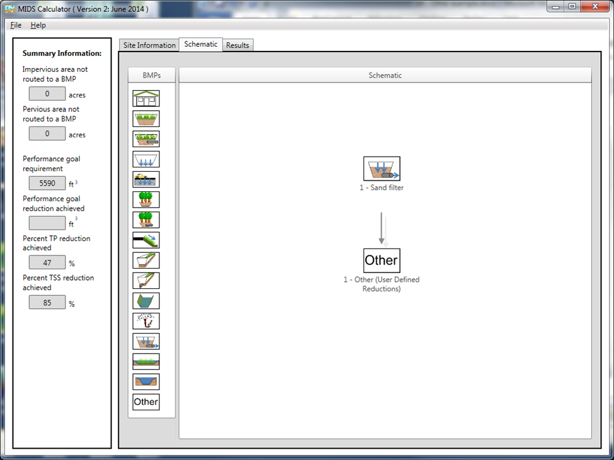Select the green roof house icon in BMPs

(146, 99)
